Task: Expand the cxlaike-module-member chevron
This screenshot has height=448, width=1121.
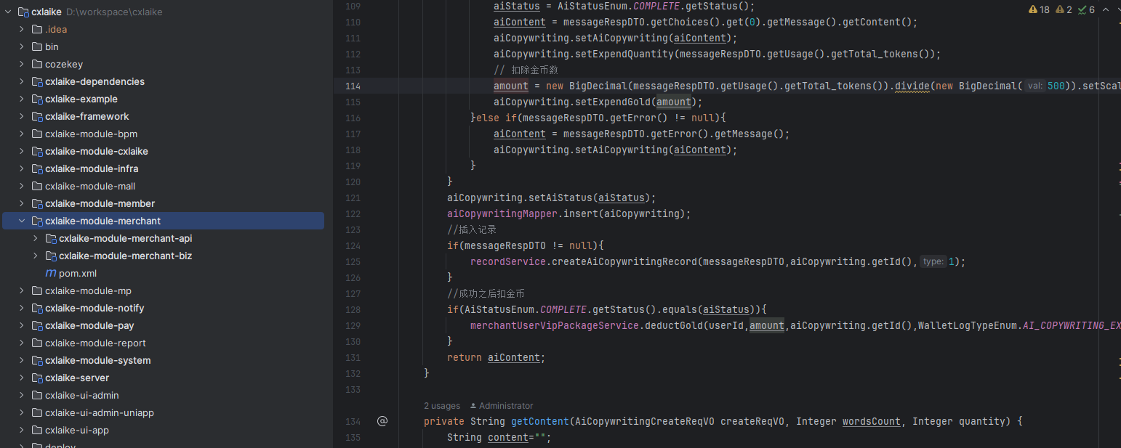Action: (x=22, y=203)
